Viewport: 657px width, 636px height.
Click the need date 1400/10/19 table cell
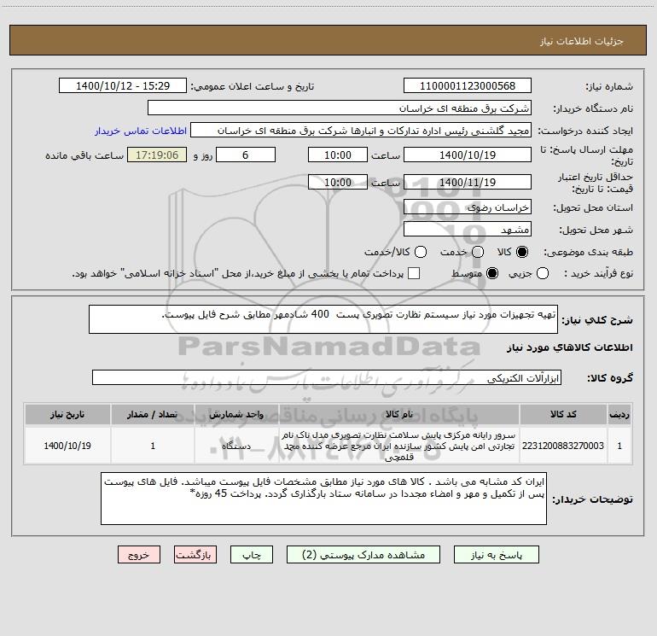point(67,446)
